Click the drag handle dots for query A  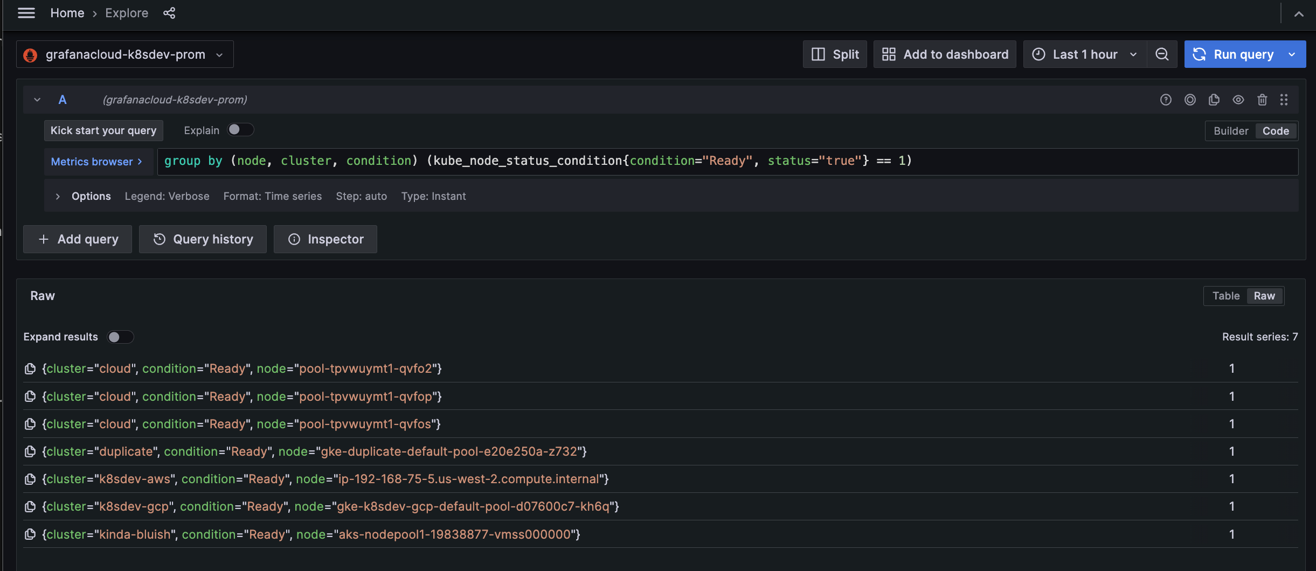[x=1284, y=100]
